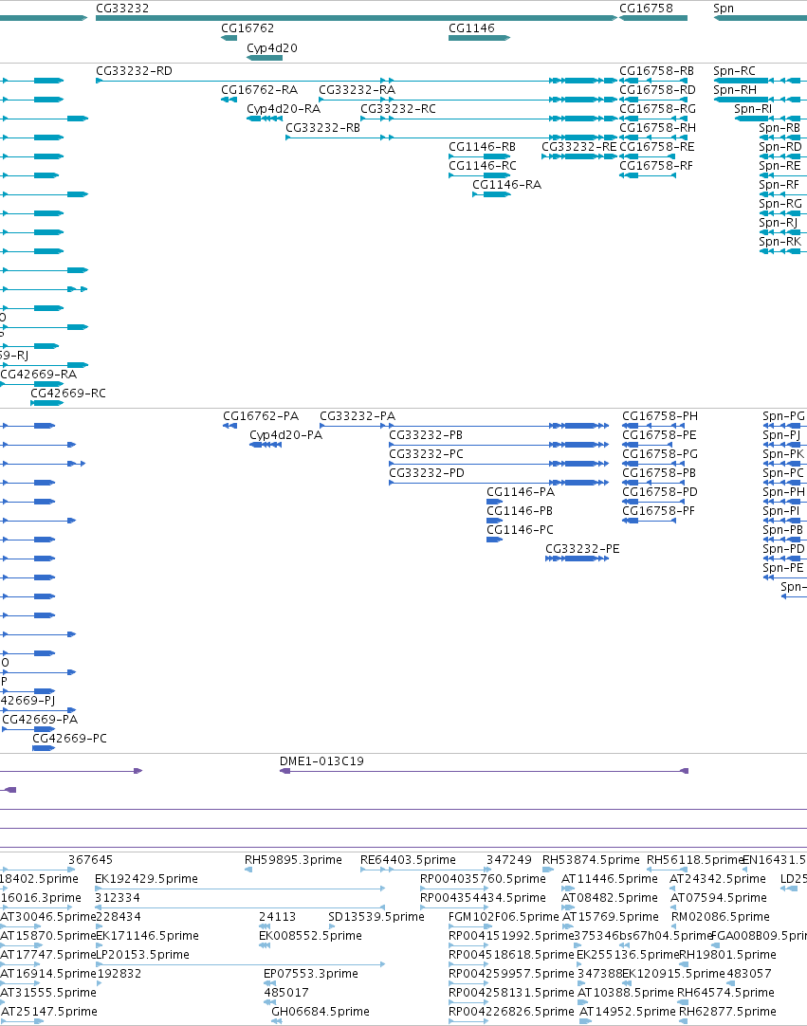Click the teal CG1146 gene bar
Screen dimensions: 807x1026
point(479,38)
